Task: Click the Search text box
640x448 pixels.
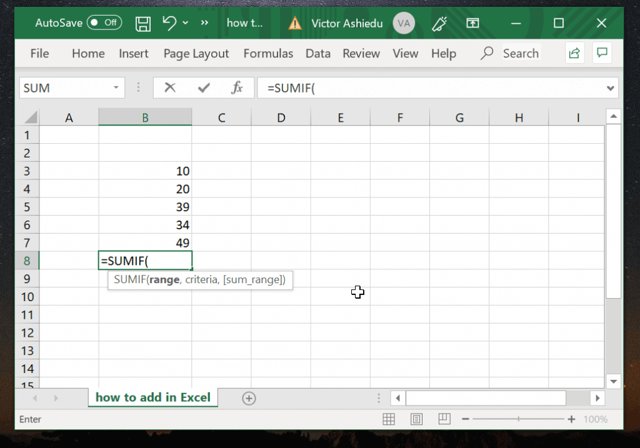Action: (521, 53)
